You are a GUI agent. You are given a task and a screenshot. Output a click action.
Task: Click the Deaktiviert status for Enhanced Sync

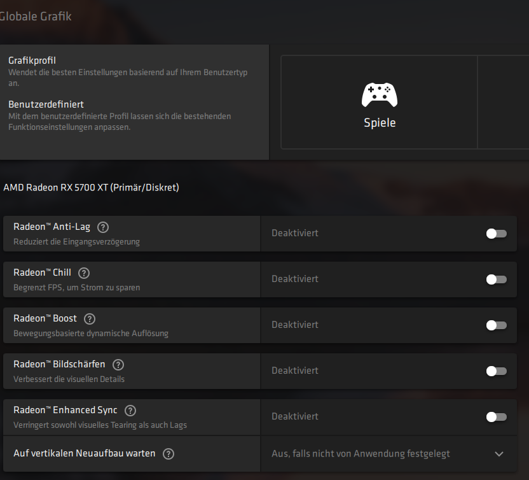(x=295, y=416)
